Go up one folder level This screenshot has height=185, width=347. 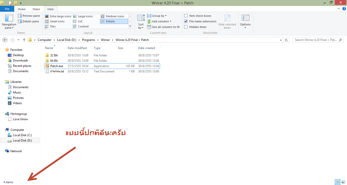24,40
